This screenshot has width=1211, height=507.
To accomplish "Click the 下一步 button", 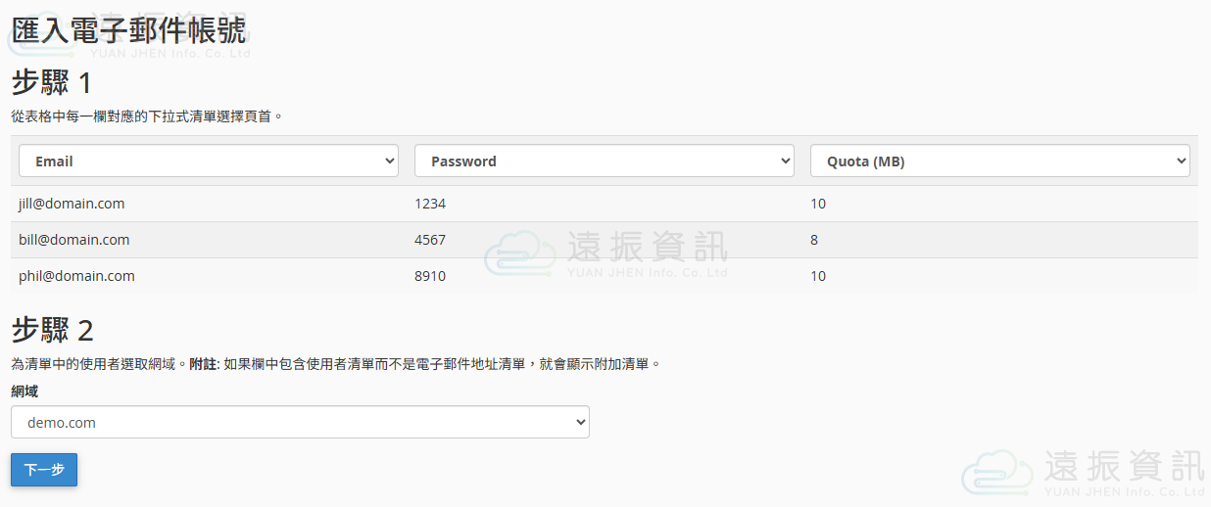I will click(44, 470).
